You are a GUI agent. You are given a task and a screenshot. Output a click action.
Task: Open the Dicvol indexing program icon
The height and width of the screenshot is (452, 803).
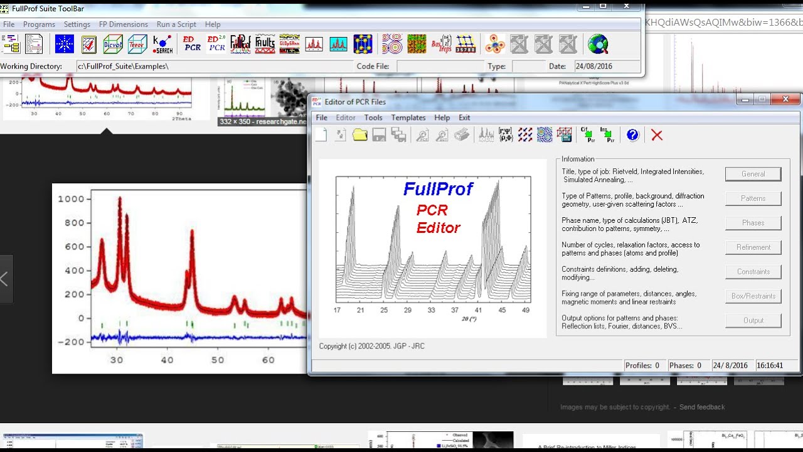pos(114,44)
